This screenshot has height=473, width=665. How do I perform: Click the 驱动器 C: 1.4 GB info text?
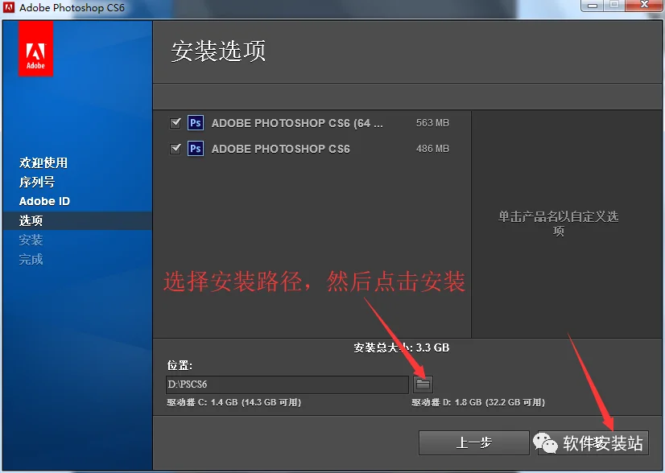234,402
